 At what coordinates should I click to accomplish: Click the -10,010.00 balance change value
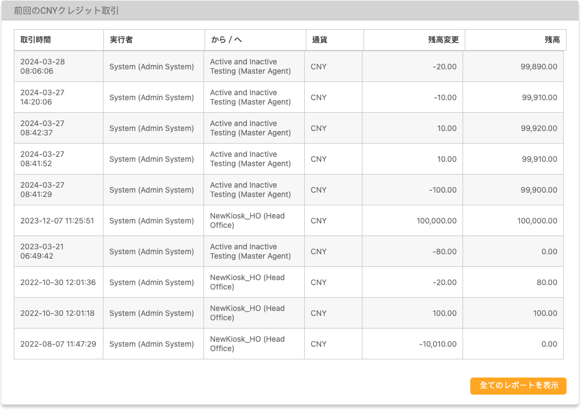438,344
